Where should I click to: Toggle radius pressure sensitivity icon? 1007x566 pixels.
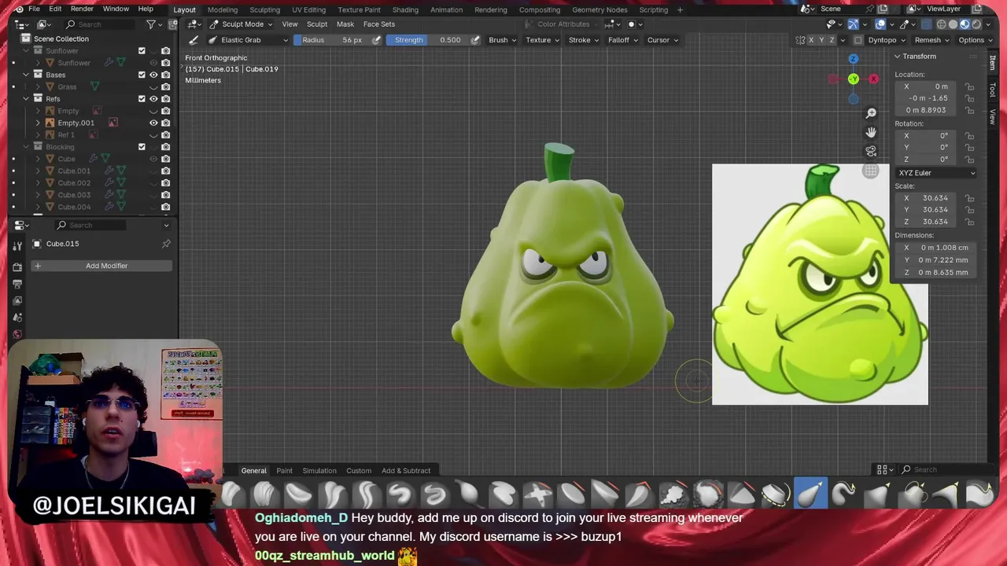point(377,40)
